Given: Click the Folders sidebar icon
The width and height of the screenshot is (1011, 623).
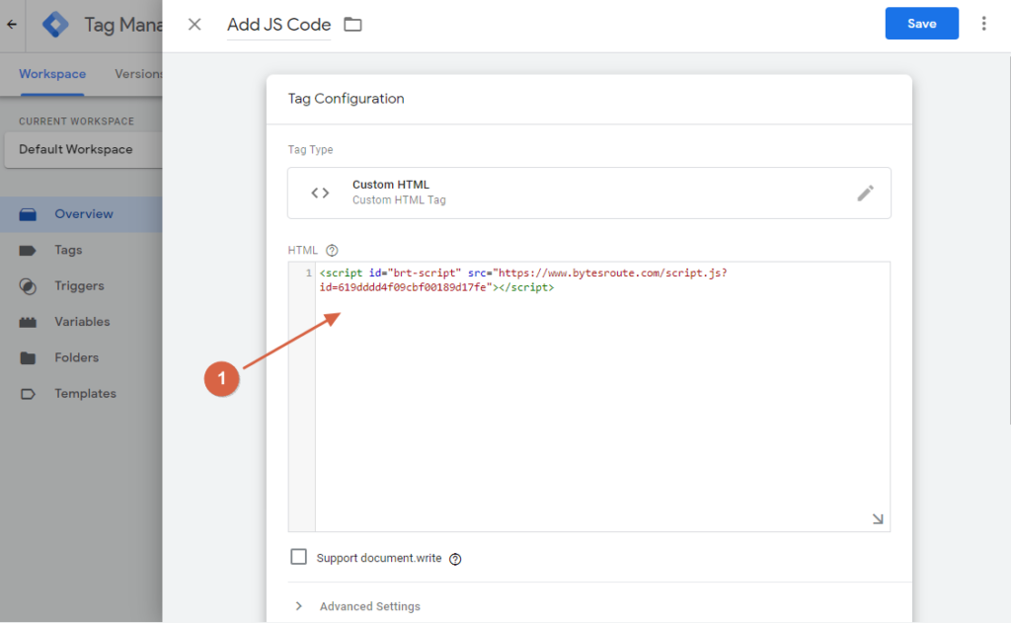Looking at the screenshot, I should [x=28, y=358].
